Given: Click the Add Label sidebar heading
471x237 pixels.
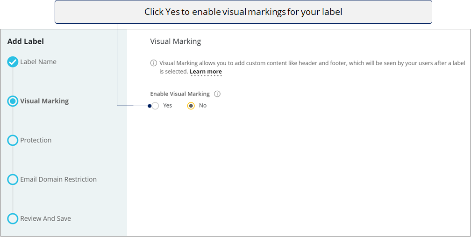Looking at the screenshot, I should 26,41.
